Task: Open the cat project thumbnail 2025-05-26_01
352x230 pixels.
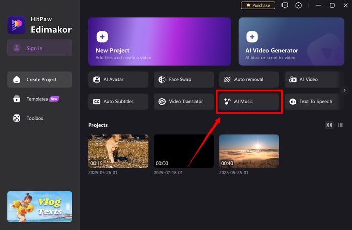Action: pos(119,151)
